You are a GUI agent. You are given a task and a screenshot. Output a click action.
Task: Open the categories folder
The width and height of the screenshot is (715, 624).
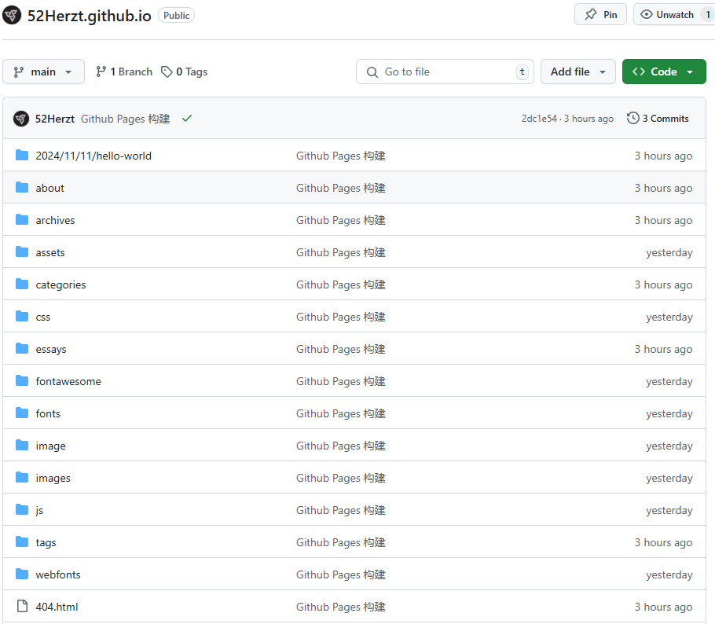(x=60, y=284)
